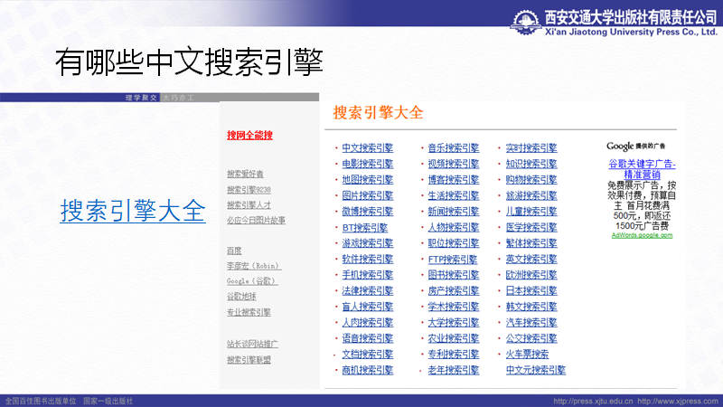
Task: Open 微博搜索引擎 link
Action: [x=368, y=212]
